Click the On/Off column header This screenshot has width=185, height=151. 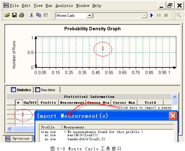pos(30,103)
